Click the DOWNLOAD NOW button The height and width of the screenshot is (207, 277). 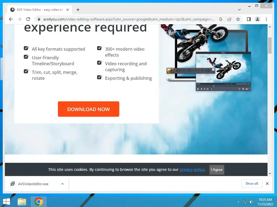(88, 109)
